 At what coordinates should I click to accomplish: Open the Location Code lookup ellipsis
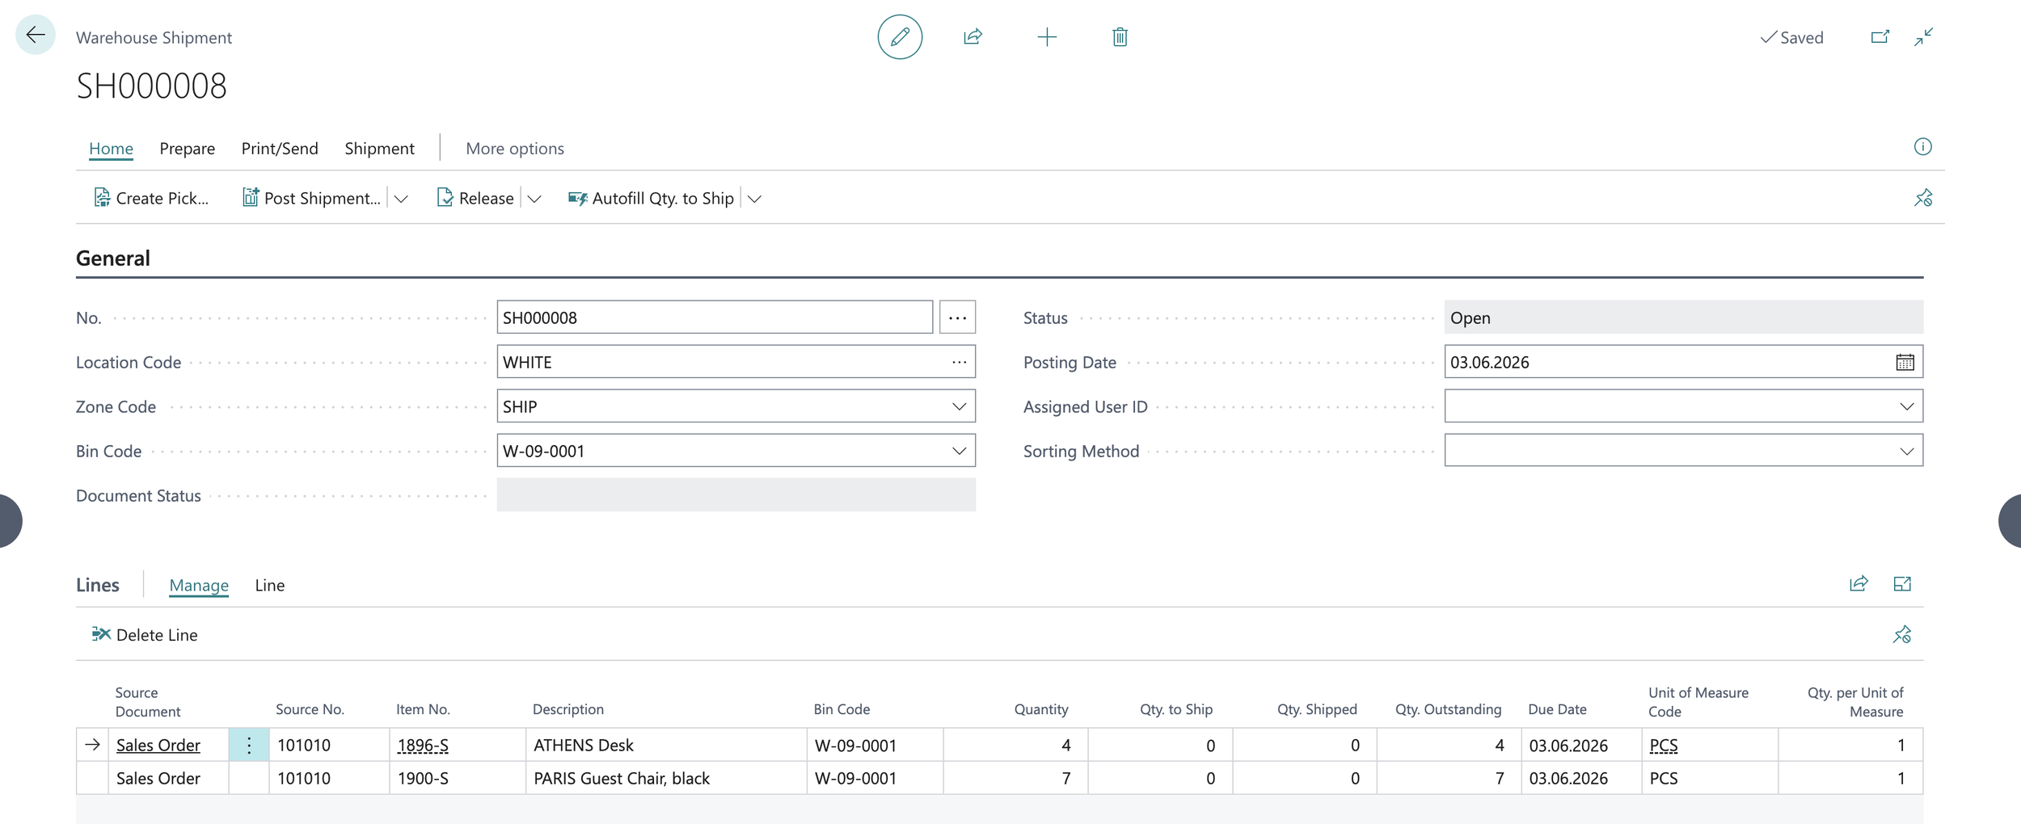(959, 362)
